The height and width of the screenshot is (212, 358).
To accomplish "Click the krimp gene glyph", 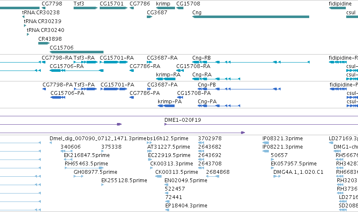I will pyautogui.click(x=165, y=8).
